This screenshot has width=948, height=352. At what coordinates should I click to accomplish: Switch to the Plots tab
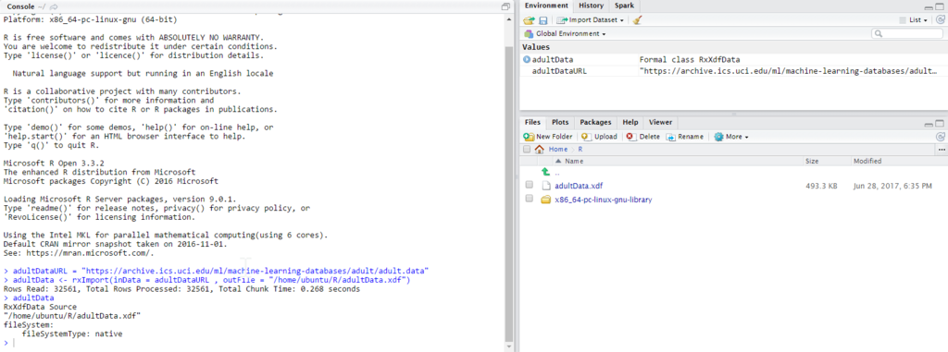(560, 122)
